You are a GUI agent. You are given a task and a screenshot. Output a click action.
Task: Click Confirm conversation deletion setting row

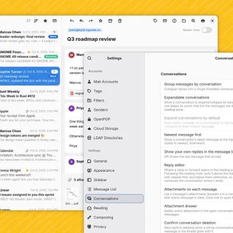[197, 226]
